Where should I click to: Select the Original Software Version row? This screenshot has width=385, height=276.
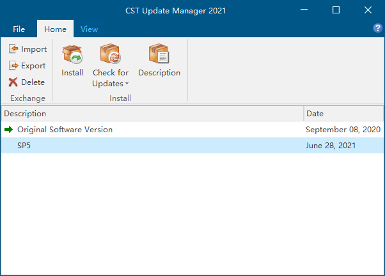pos(192,130)
